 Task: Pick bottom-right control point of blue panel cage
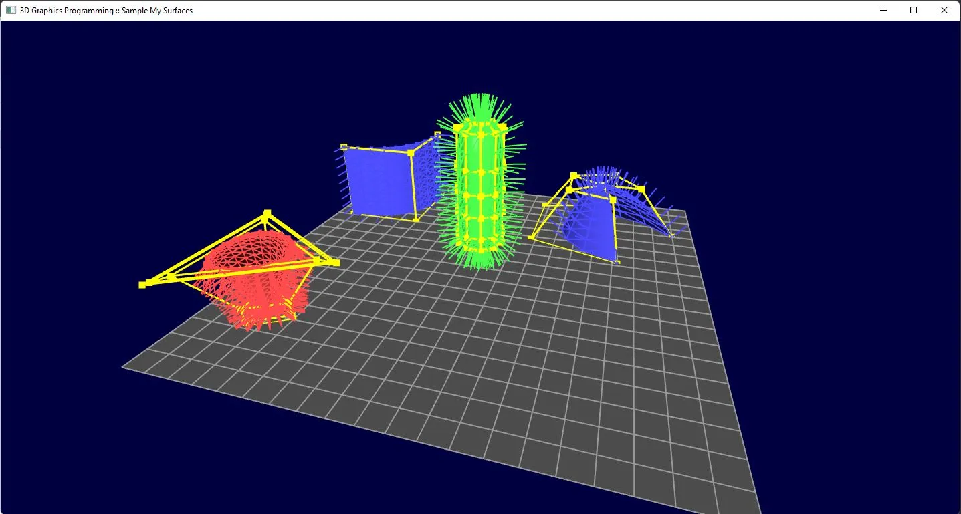point(415,219)
